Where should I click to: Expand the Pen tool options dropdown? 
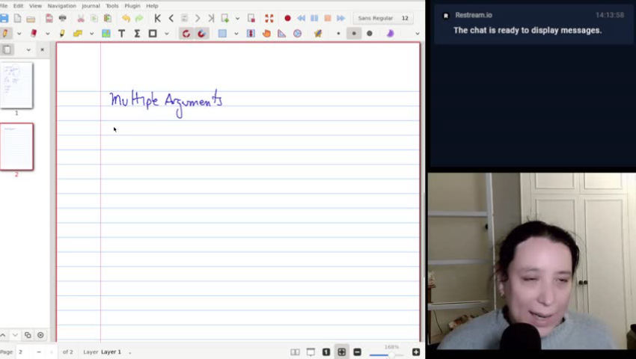tap(19, 34)
